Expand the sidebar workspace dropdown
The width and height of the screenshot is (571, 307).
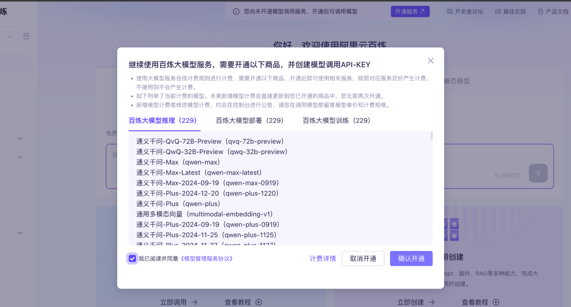[10, 36]
